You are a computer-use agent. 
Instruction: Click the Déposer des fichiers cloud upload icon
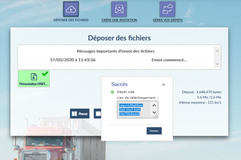coord(71,9)
